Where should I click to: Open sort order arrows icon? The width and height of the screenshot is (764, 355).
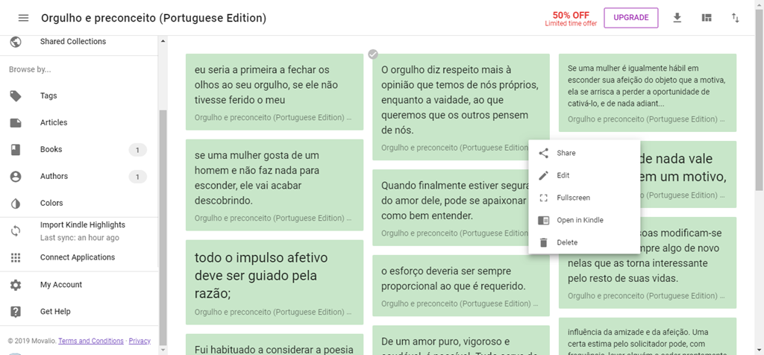[735, 18]
